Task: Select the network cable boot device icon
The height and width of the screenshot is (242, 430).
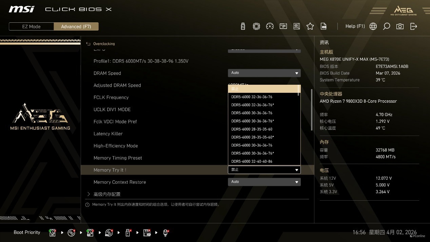Action: [x=165, y=233]
